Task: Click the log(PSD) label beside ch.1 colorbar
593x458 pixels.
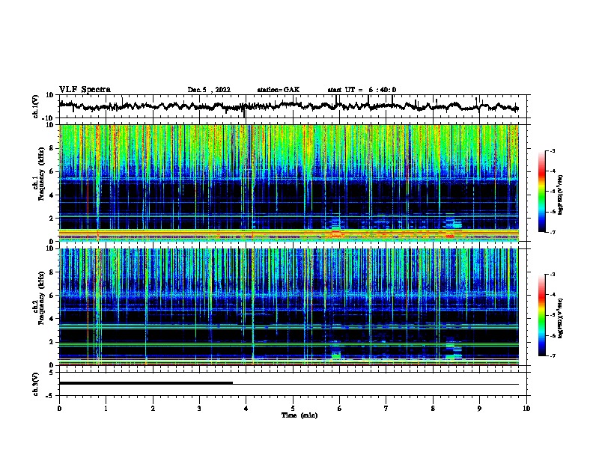Action: pyautogui.click(x=560, y=195)
